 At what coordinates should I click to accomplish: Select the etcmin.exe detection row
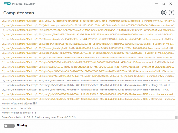coord(88,99)
